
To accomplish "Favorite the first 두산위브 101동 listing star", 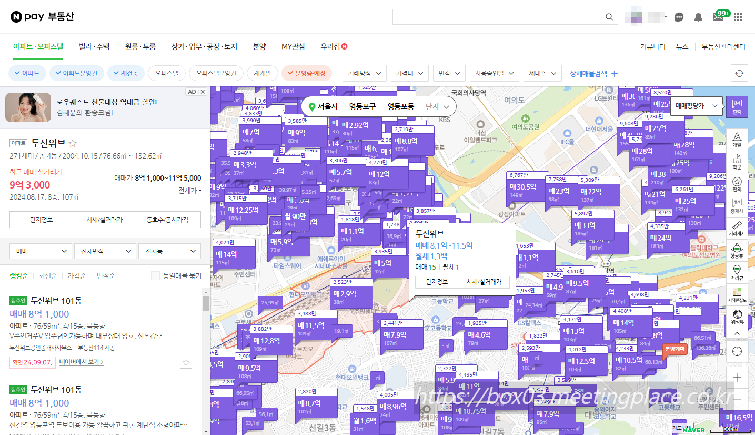I will pyautogui.click(x=186, y=362).
